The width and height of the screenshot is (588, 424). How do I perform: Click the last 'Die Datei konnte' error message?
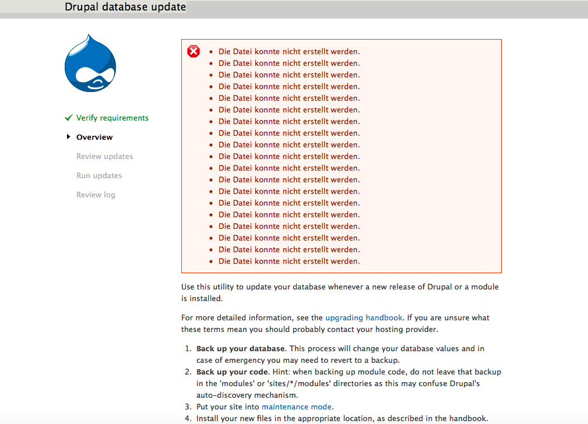coord(289,261)
